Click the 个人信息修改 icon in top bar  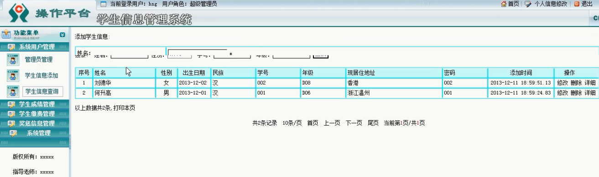point(528,4)
